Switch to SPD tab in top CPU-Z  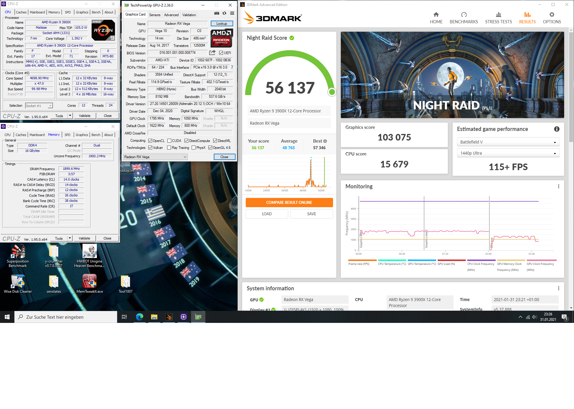tap(68, 12)
